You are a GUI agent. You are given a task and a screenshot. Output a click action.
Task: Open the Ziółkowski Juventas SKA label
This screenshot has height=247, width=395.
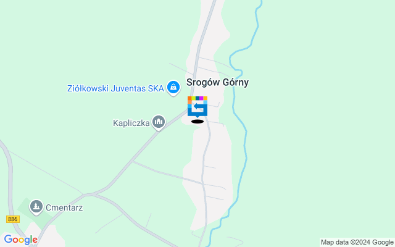(x=115, y=89)
